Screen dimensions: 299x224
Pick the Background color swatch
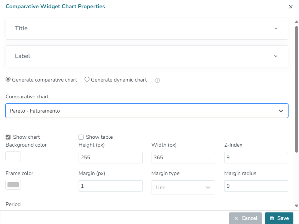coord(13,156)
